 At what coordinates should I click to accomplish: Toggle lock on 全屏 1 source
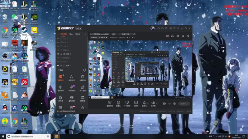point(61,65)
